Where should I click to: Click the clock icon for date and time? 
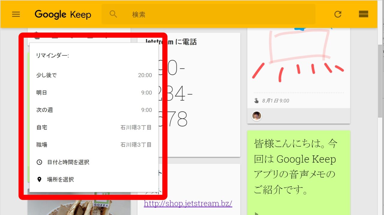tap(39, 162)
